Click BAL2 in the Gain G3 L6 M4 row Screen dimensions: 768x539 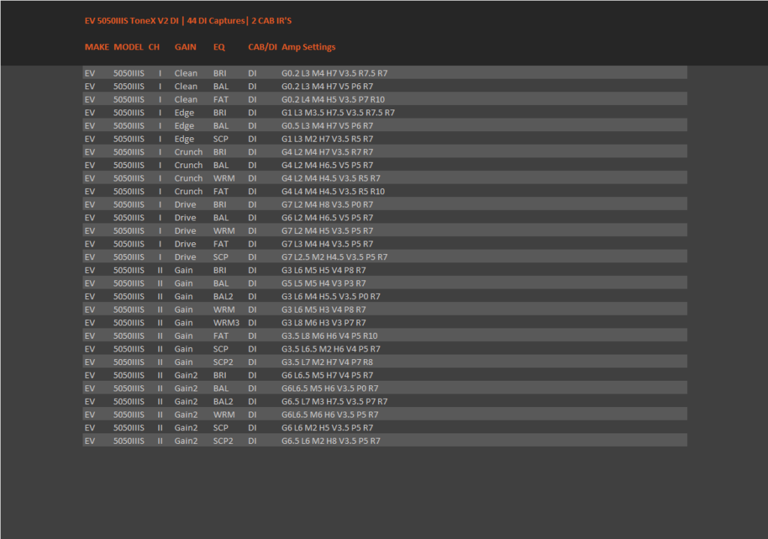click(223, 296)
